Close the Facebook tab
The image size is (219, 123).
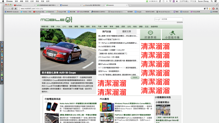(81, 5)
